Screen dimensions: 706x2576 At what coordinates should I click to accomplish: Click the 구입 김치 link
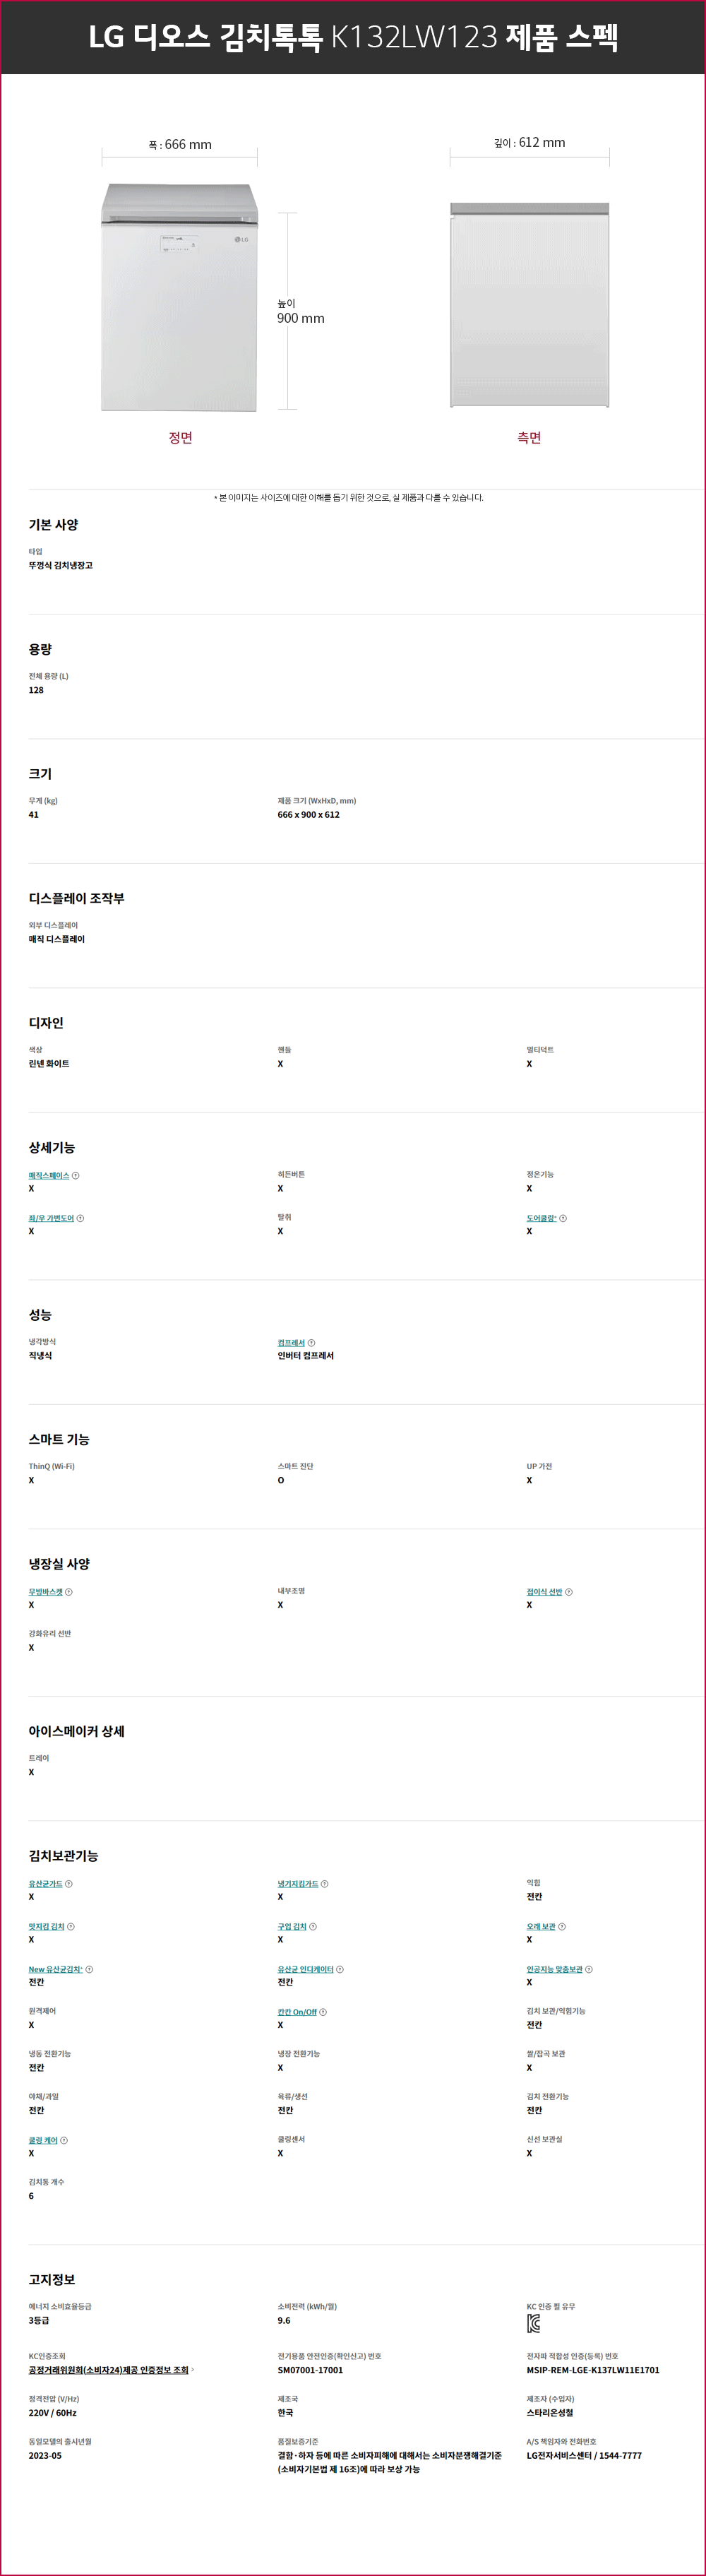coord(292,1926)
